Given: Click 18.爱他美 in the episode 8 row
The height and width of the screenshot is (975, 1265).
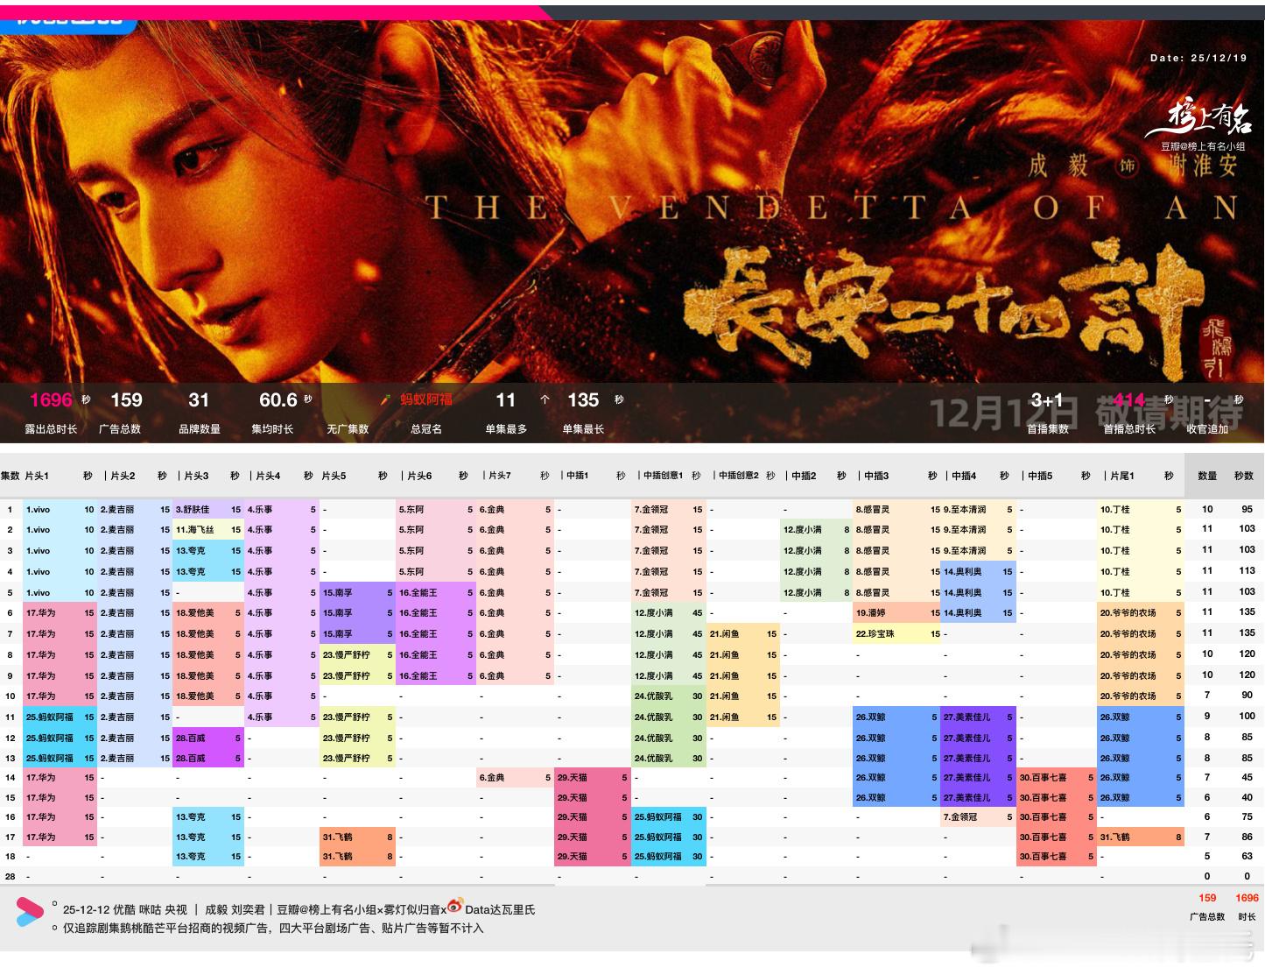Looking at the screenshot, I should pyautogui.click(x=208, y=655).
